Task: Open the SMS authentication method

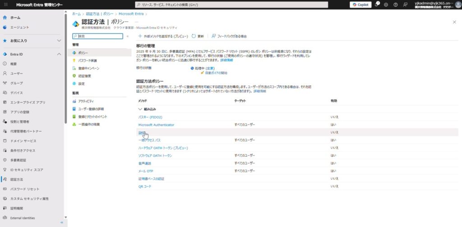Action: pos(142,132)
